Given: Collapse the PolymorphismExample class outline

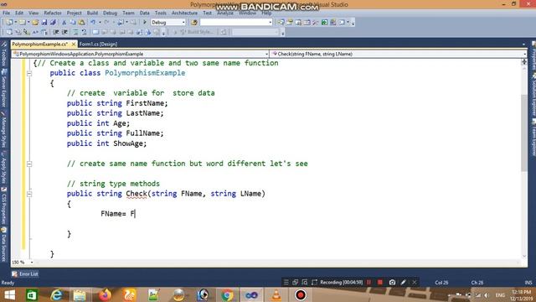Looking at the screenshot, I should click(x=29, y=73).
